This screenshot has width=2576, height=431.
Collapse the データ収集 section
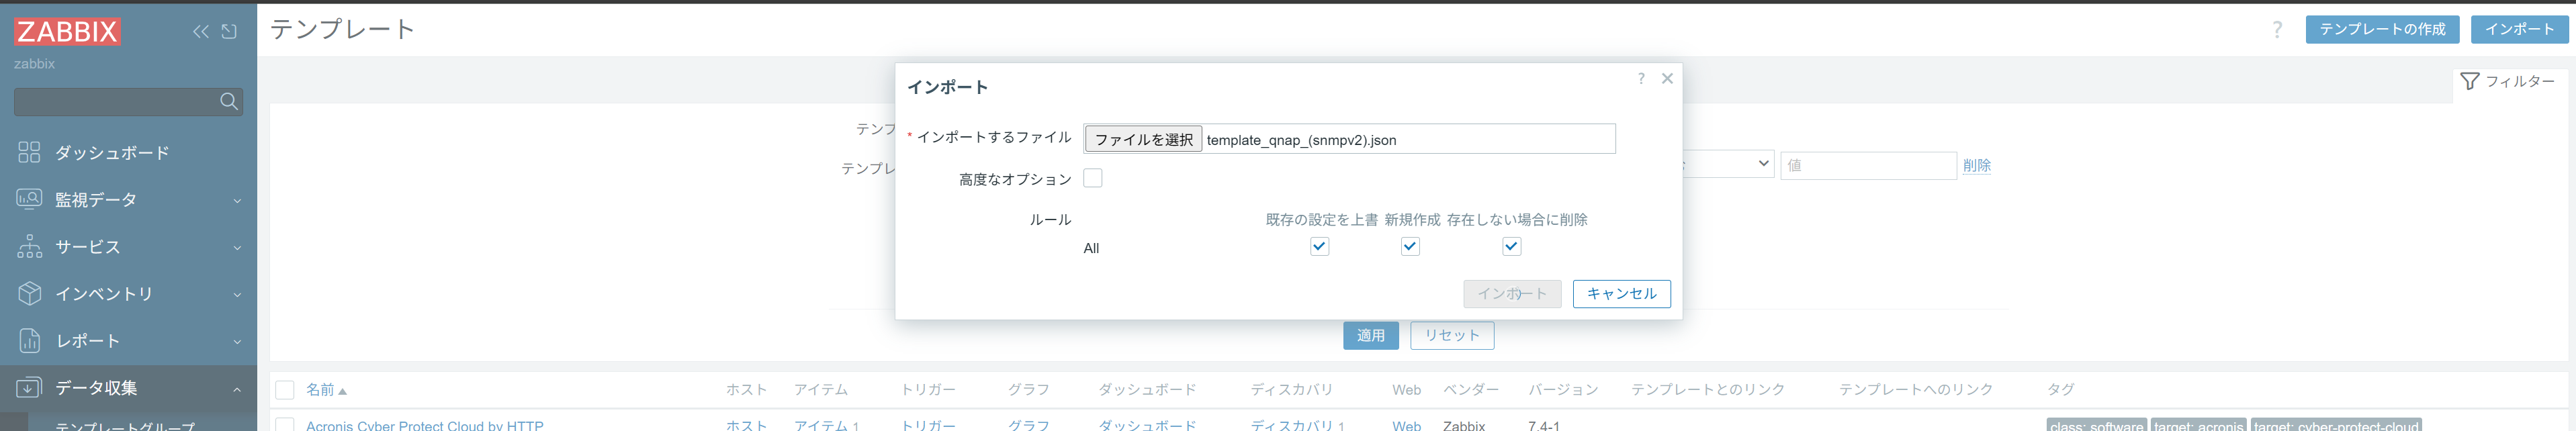[237, 388]
